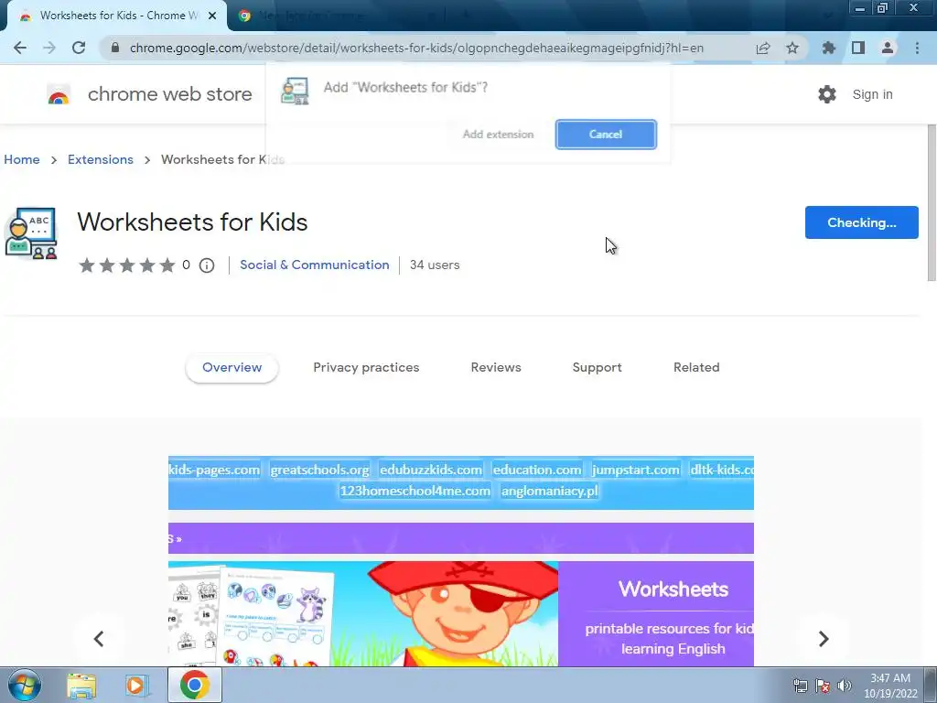Open the Action Center flag icon
The width and height of the screenshot is (937, 703).
(x=823, y=686)
